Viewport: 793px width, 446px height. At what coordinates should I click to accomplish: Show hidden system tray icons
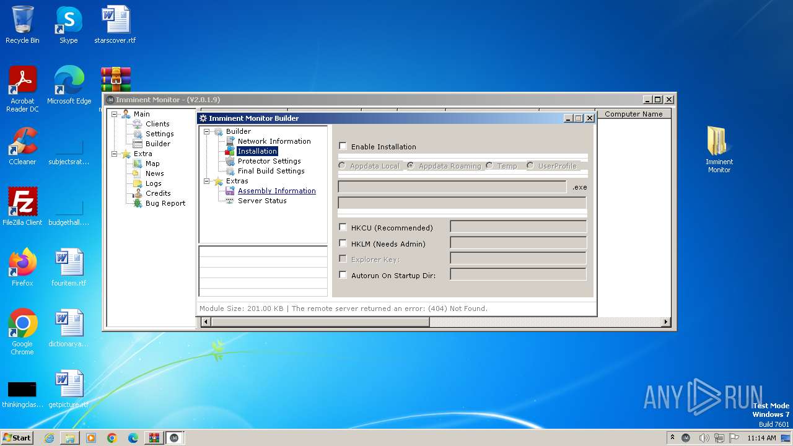(x=672, y=438)
